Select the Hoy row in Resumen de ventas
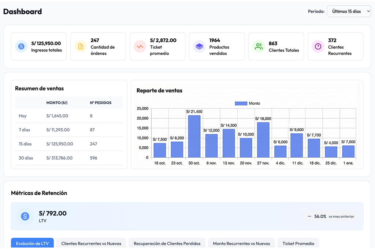Screen dimensions: 375x249 tap(69, 116)
